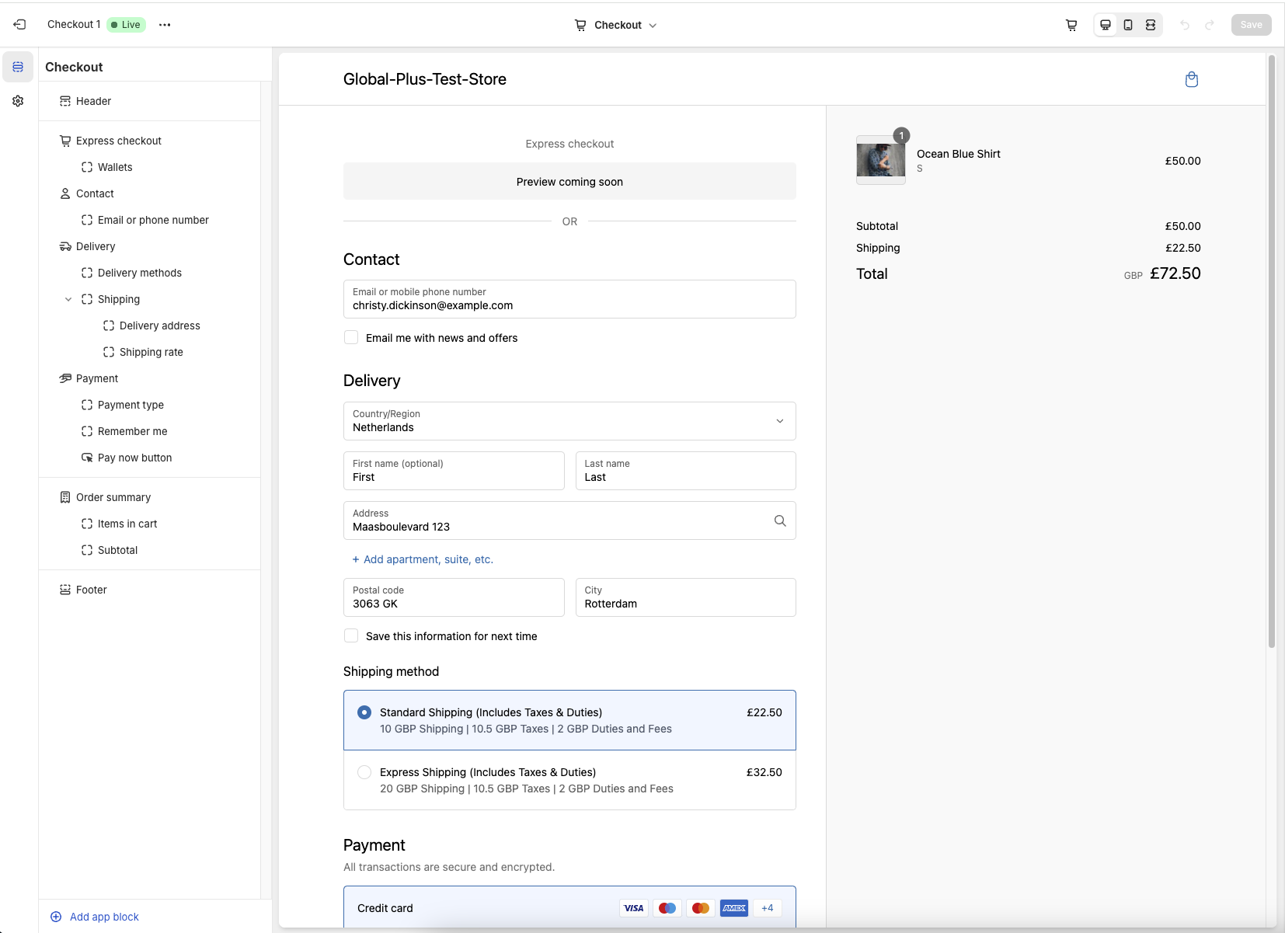Click the shopping bag icon in store header
1285x933 pixels.
1192,79
